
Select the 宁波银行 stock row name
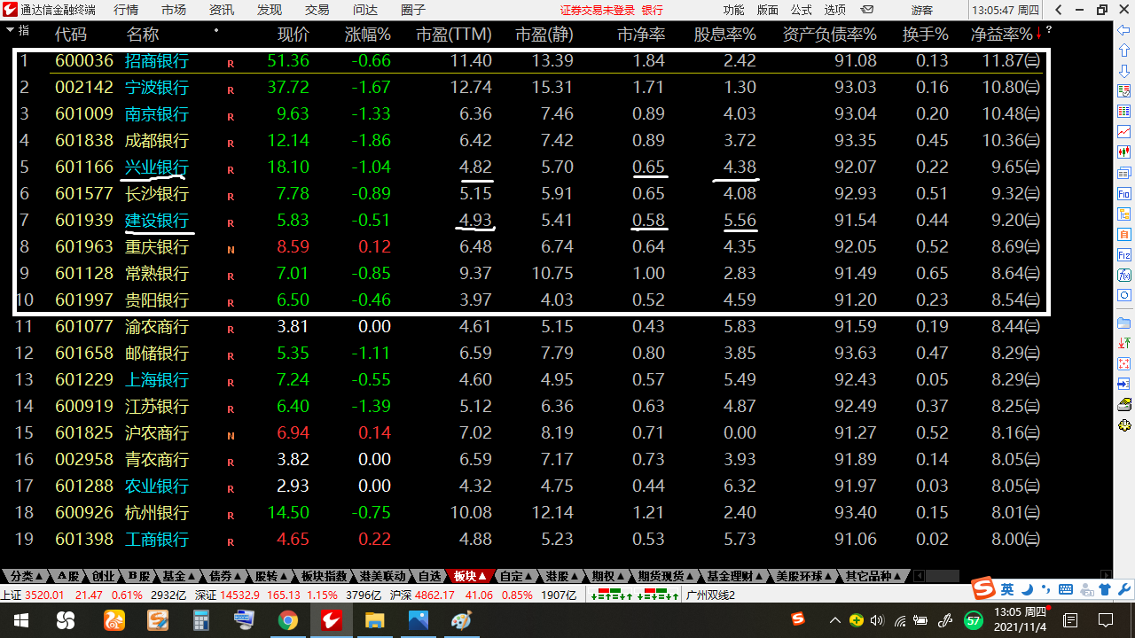coord(157,88)
